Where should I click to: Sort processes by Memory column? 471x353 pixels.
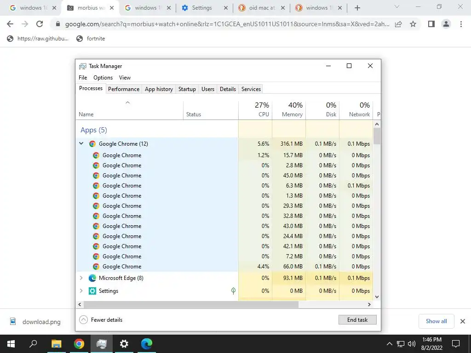click(289, 110)
